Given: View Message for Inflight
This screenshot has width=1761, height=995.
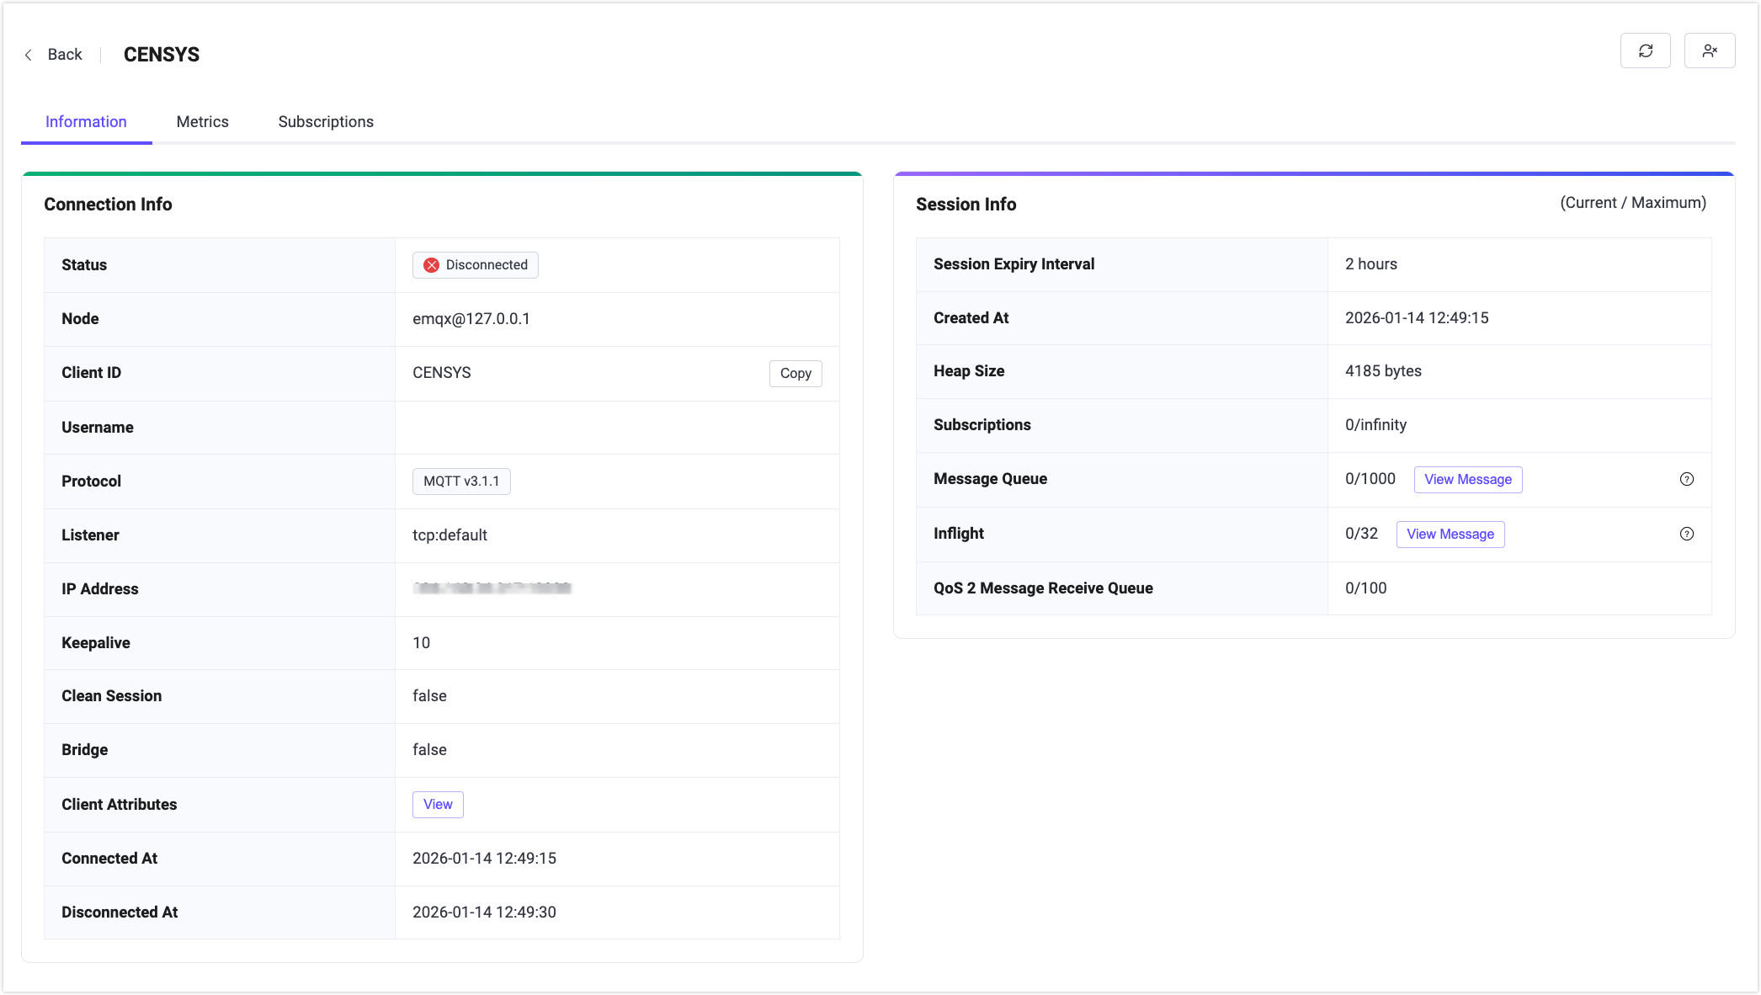Looking at the screenshot, I should 1450,534.
